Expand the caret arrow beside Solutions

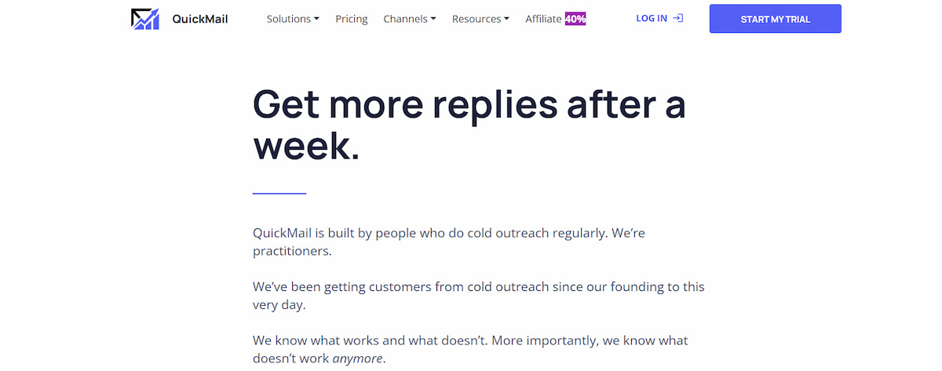pos(316,19)
